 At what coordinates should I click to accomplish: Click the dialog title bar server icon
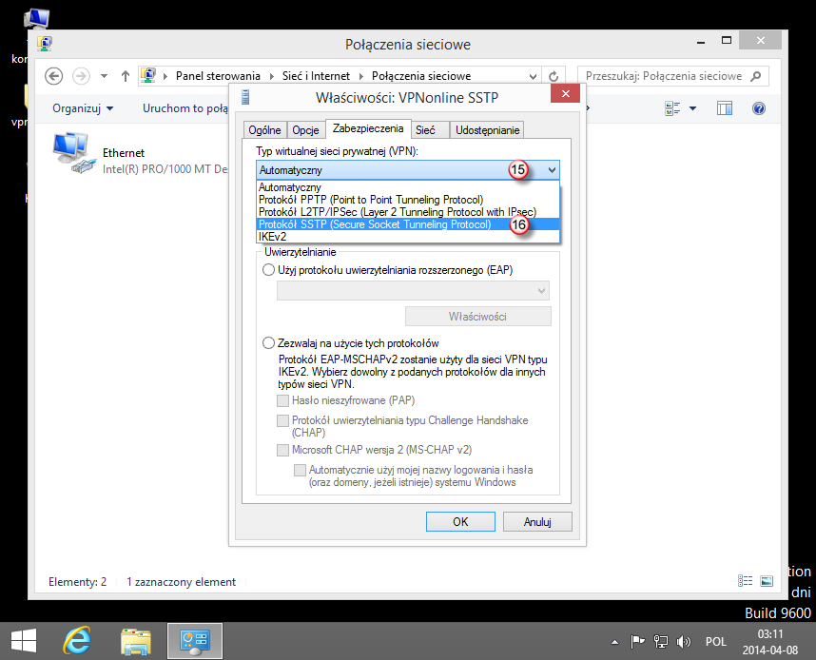point(245,97)
